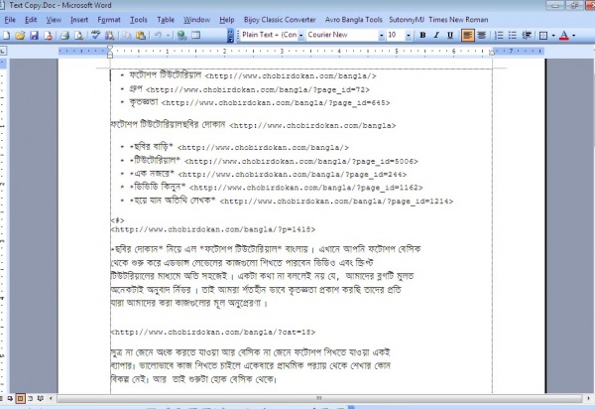Click the Times New Roman button

[458, 20]
